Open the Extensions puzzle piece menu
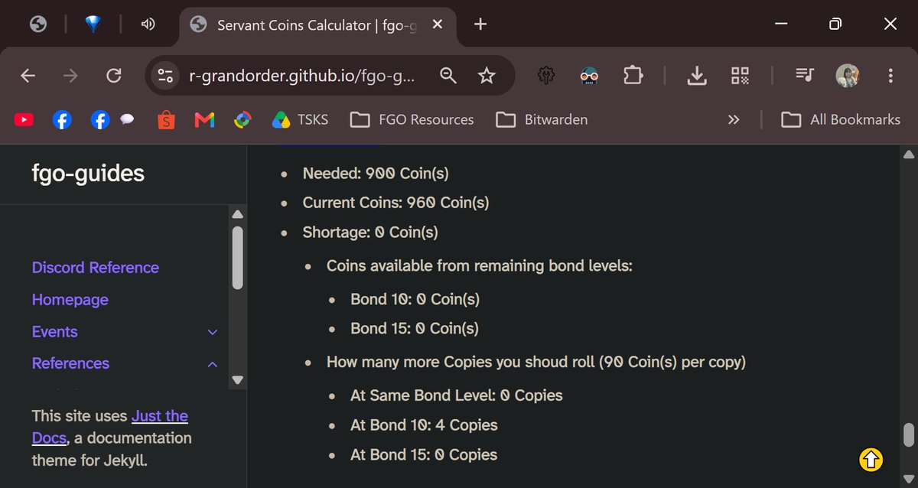The image size is (918, 488). coord(632,75)
